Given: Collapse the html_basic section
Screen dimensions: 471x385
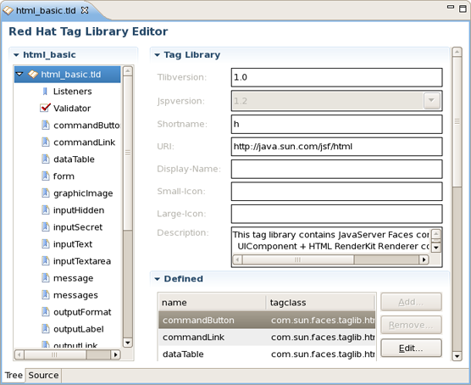Looking at the screenshot, I should (16, 55).
